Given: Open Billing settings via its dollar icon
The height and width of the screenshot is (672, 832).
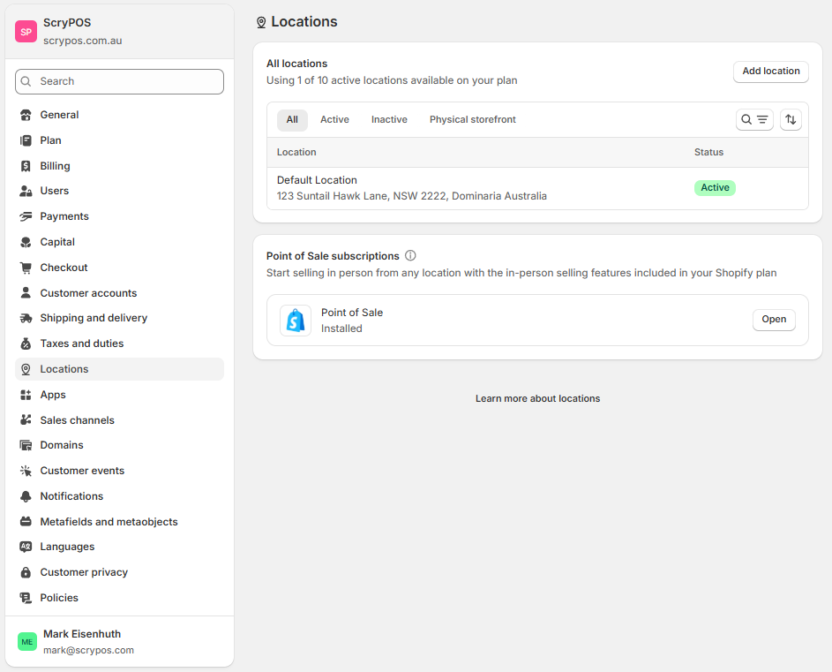Looking at the screenshot, I should tap(26, 166).
